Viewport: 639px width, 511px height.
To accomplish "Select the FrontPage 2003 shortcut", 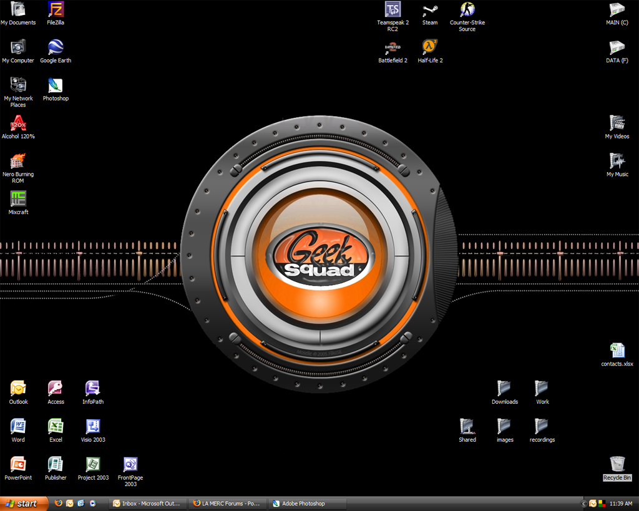I will [x=130, y=472].
